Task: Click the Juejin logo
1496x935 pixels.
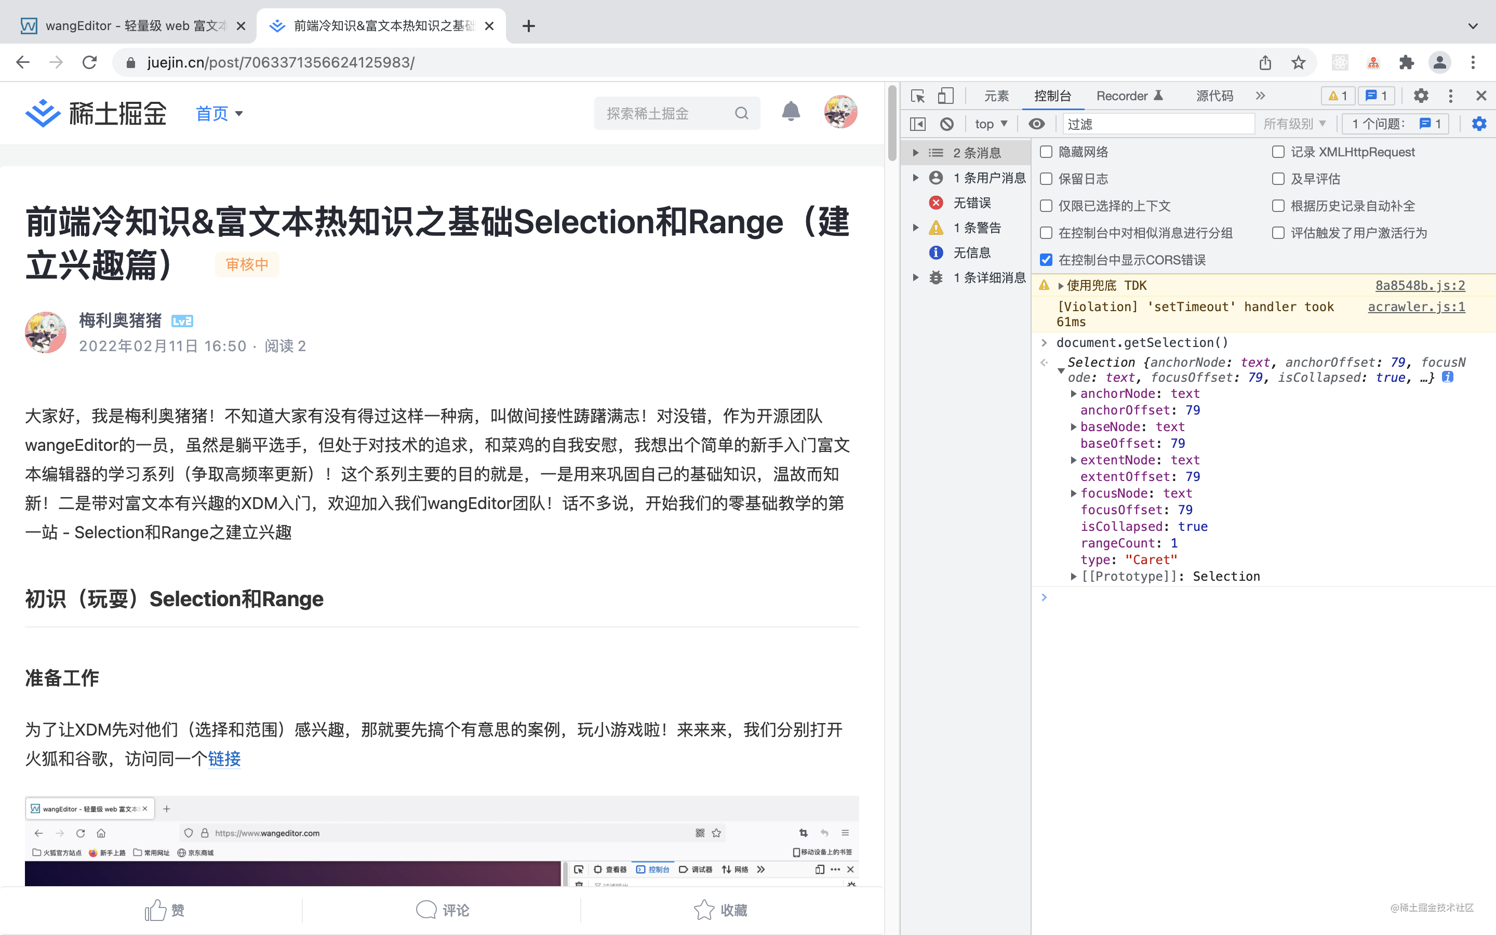Action: pos(97,113)
